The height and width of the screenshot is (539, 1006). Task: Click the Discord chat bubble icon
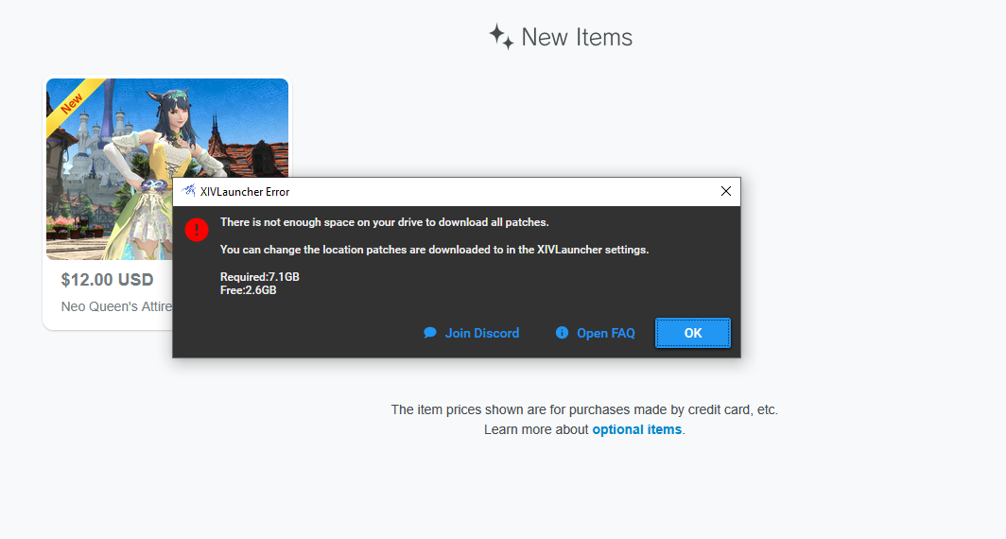click(x=430, y=333)
